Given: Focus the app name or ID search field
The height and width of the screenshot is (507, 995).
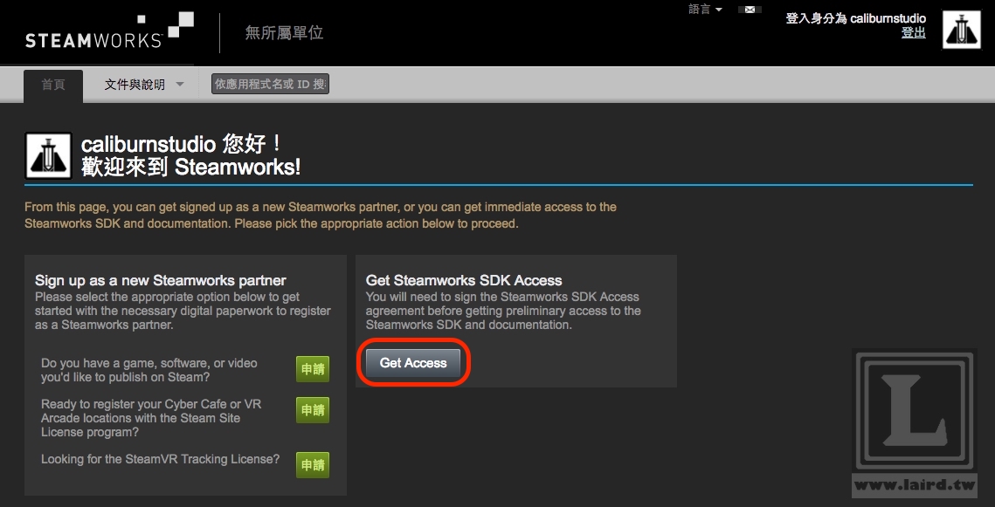Looking at the screenshot, I should tap(270, 84).
